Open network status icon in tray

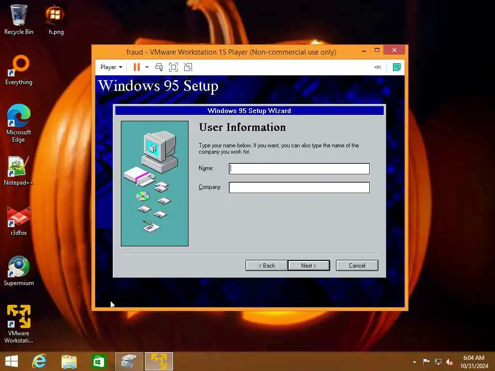438,361
